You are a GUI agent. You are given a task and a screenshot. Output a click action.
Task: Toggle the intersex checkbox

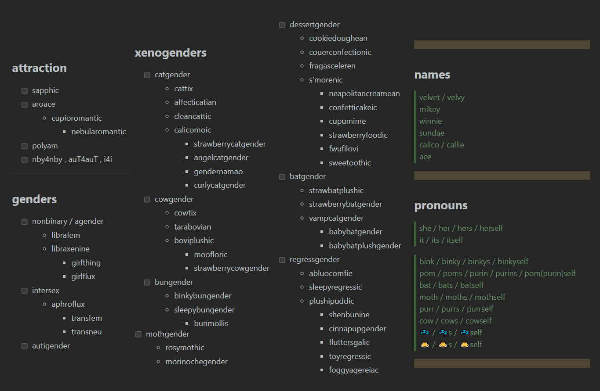pyautogui.click(x=25, y=291)
